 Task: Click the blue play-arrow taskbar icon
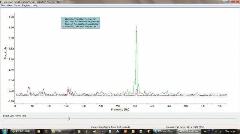click(x=102, y=131)
